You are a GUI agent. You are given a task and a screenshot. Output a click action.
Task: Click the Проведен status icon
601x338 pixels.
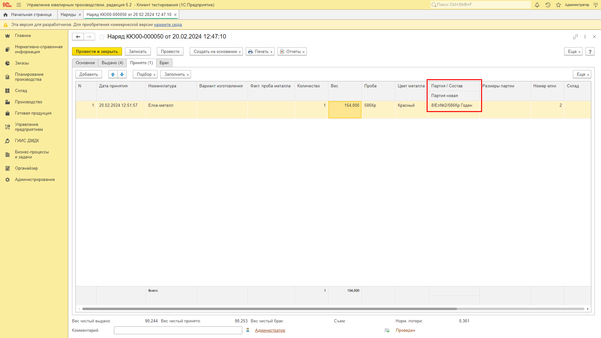pos(387,330)
